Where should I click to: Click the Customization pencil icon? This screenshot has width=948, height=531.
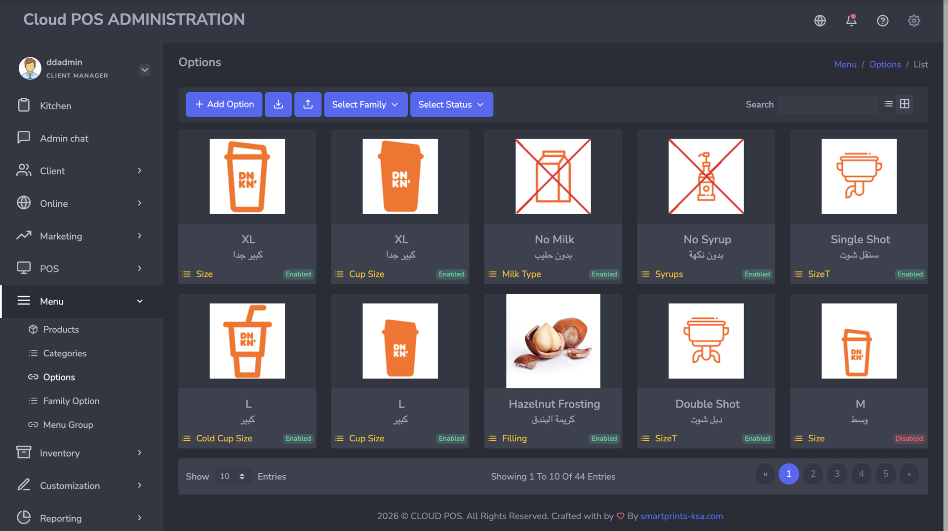click(x=24, y=485)
